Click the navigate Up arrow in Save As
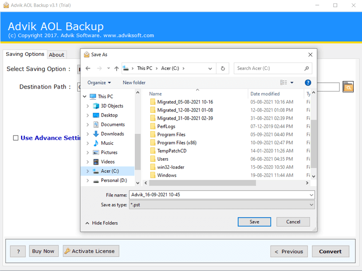 116,68
